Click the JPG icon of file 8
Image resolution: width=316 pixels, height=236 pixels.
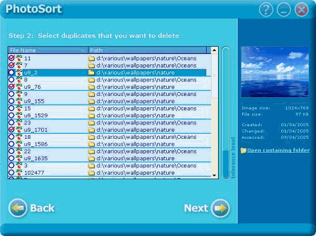coord(19,80)
